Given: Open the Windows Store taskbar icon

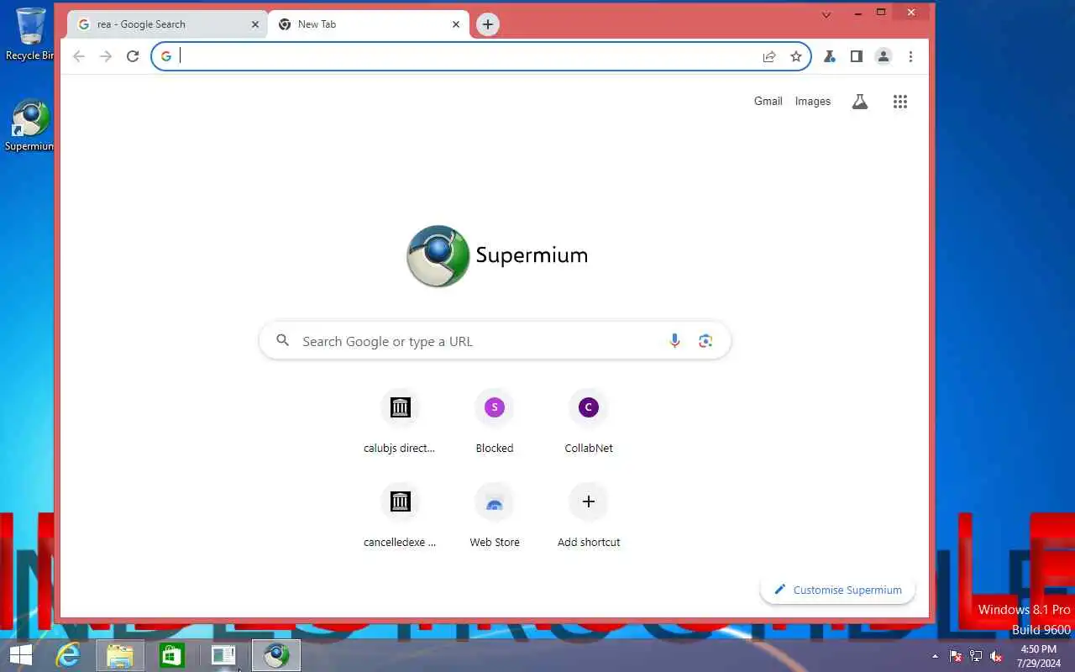Looking at the screenshot, I should [172, 655].
